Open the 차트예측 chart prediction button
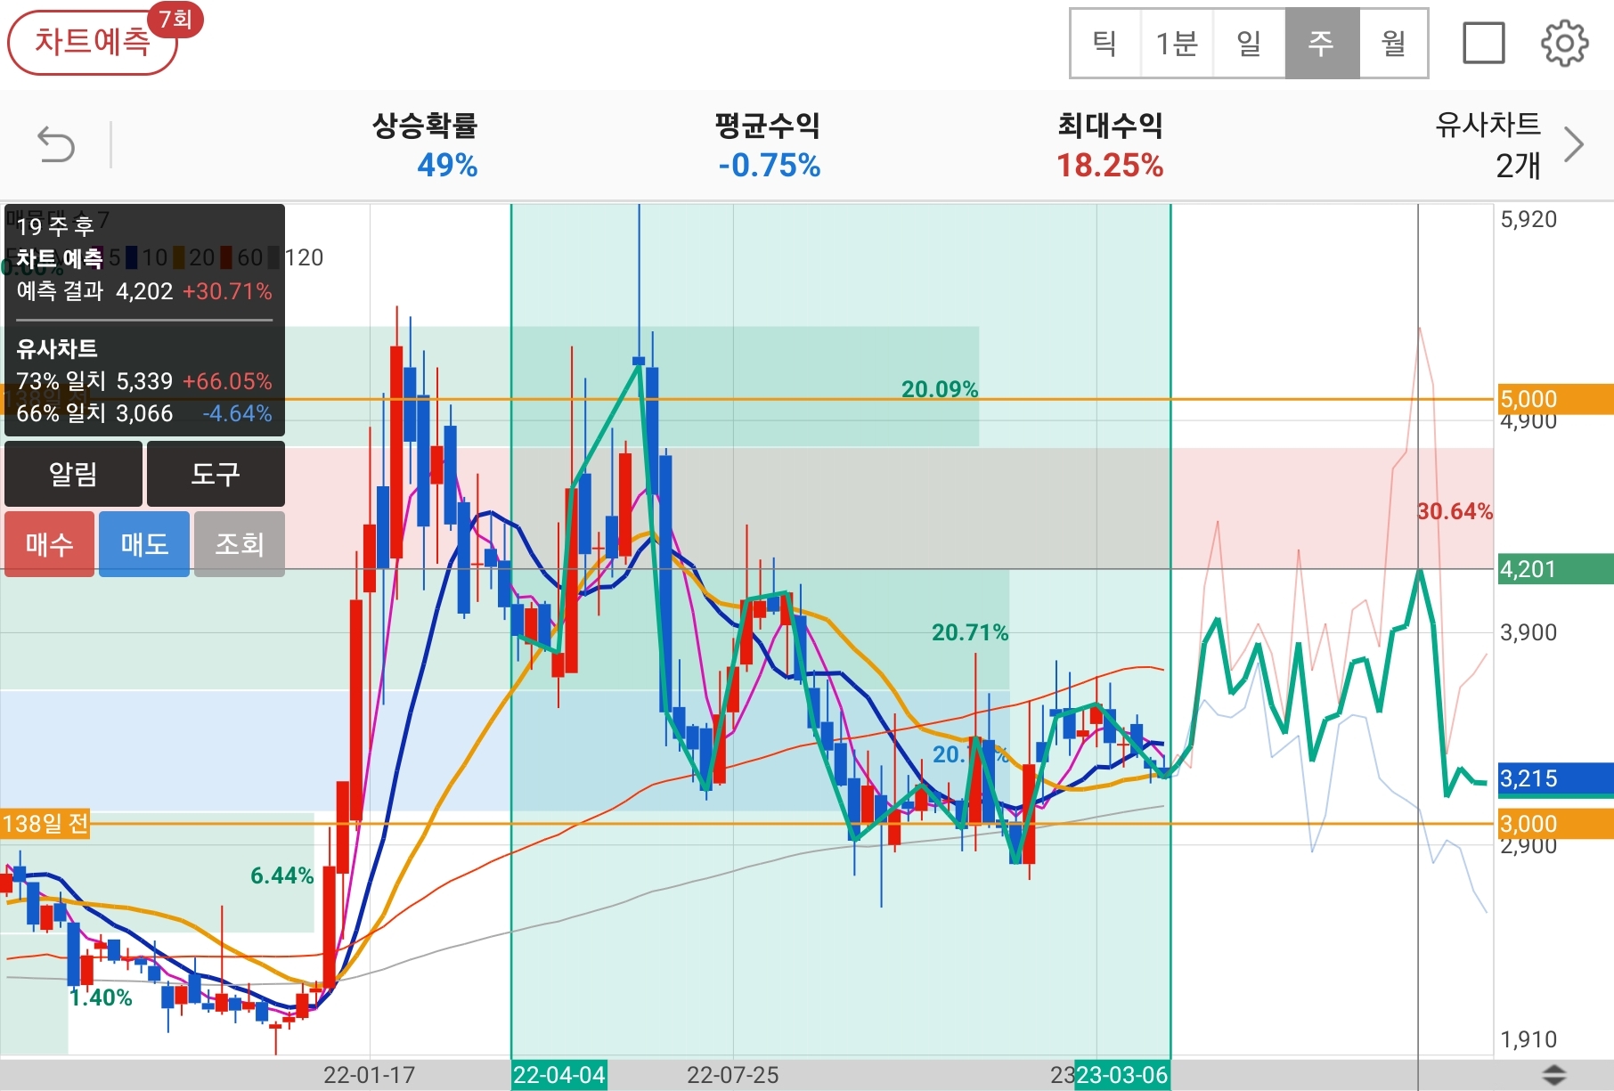1614x1091 pixels. (93, 42)
